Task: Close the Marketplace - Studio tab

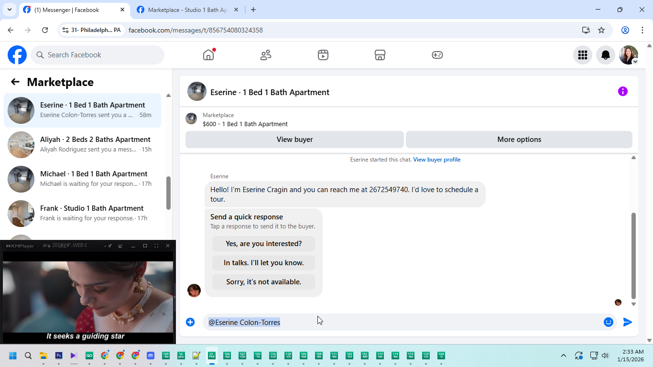Action: pos(237,10)
